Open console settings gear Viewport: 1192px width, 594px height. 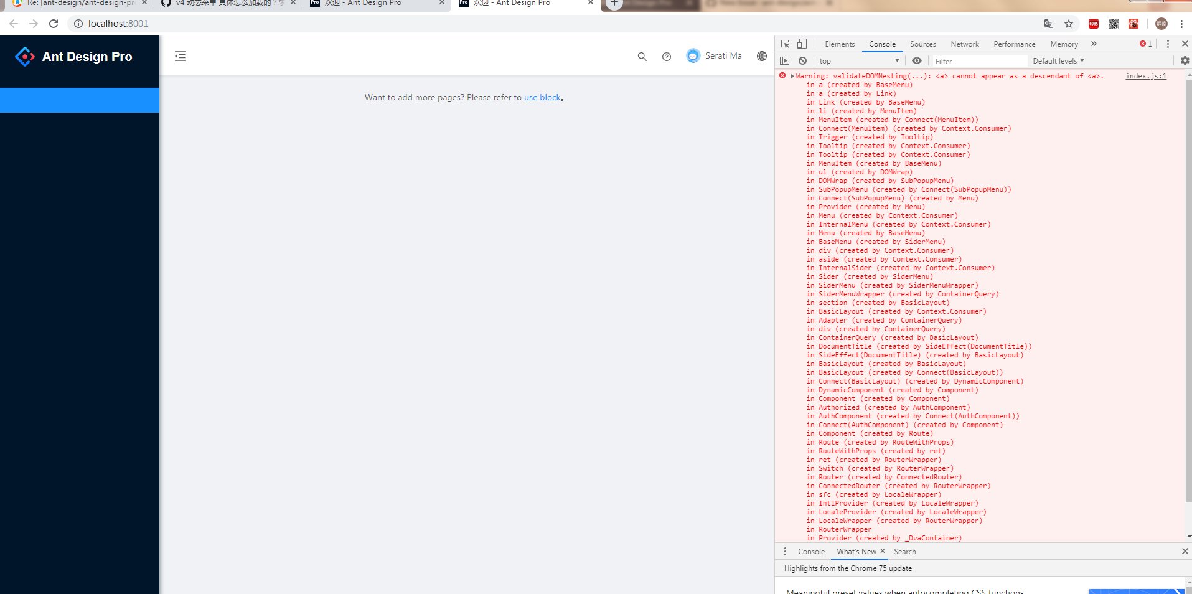tap(1185, 61)
